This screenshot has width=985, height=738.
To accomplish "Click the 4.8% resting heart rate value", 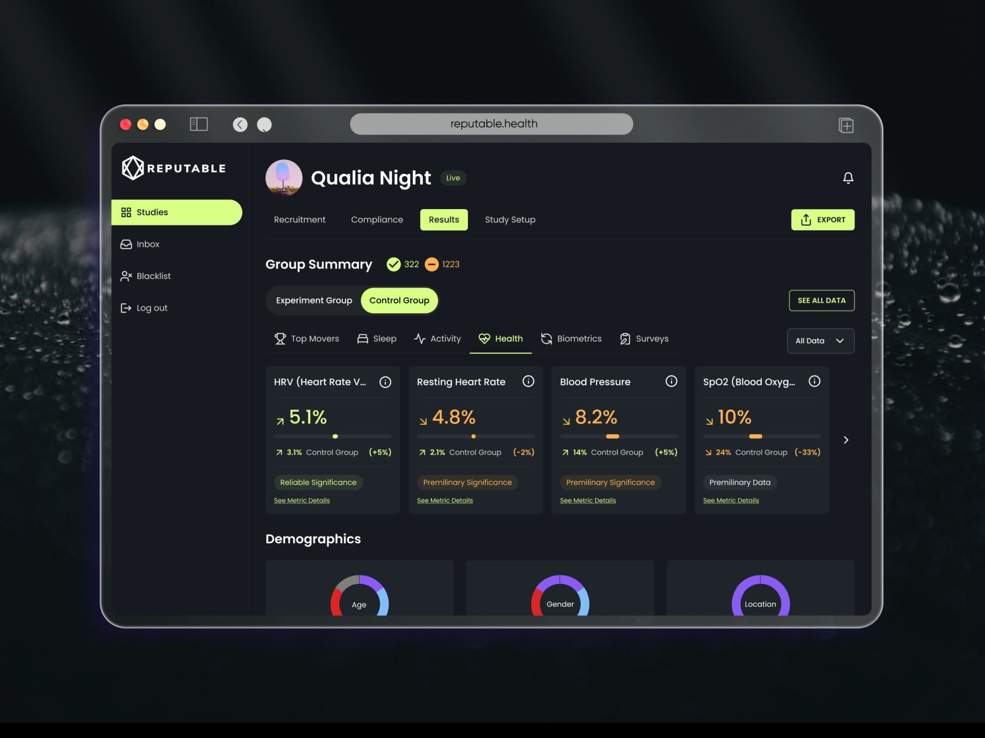I will 454,417.
